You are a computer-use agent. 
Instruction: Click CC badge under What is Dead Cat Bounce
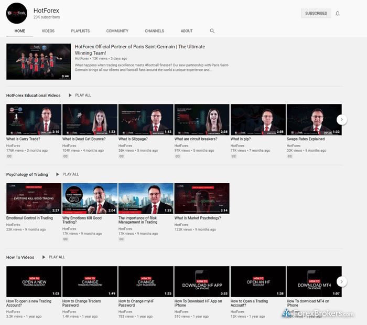click(66, 156)
